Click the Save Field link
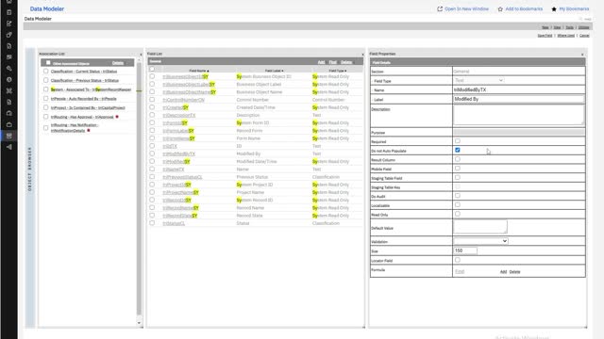This screenshot has height=339, width=604. (545, 36)
